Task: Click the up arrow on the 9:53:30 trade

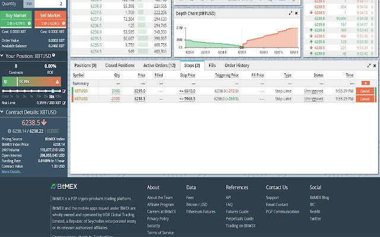Action: click(x=311, y=42)
